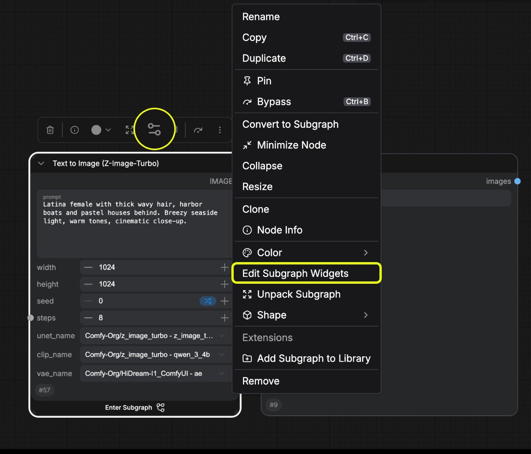Choose Bypass in context menu

click(x=307, y=102)
